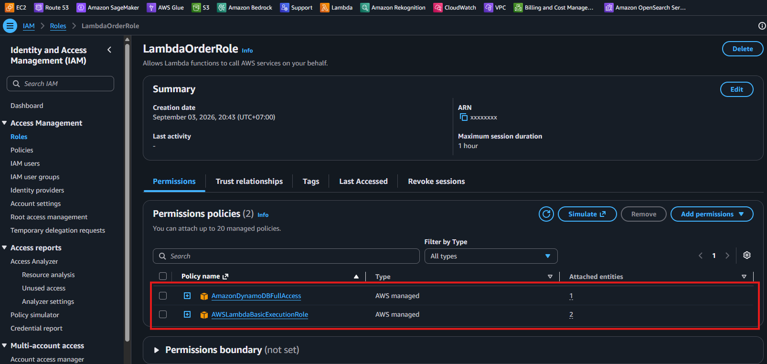Open the Info link beside Permissions policies
Image resolution: width=767 pixels, height=364 pixels.
coord(263,215)
